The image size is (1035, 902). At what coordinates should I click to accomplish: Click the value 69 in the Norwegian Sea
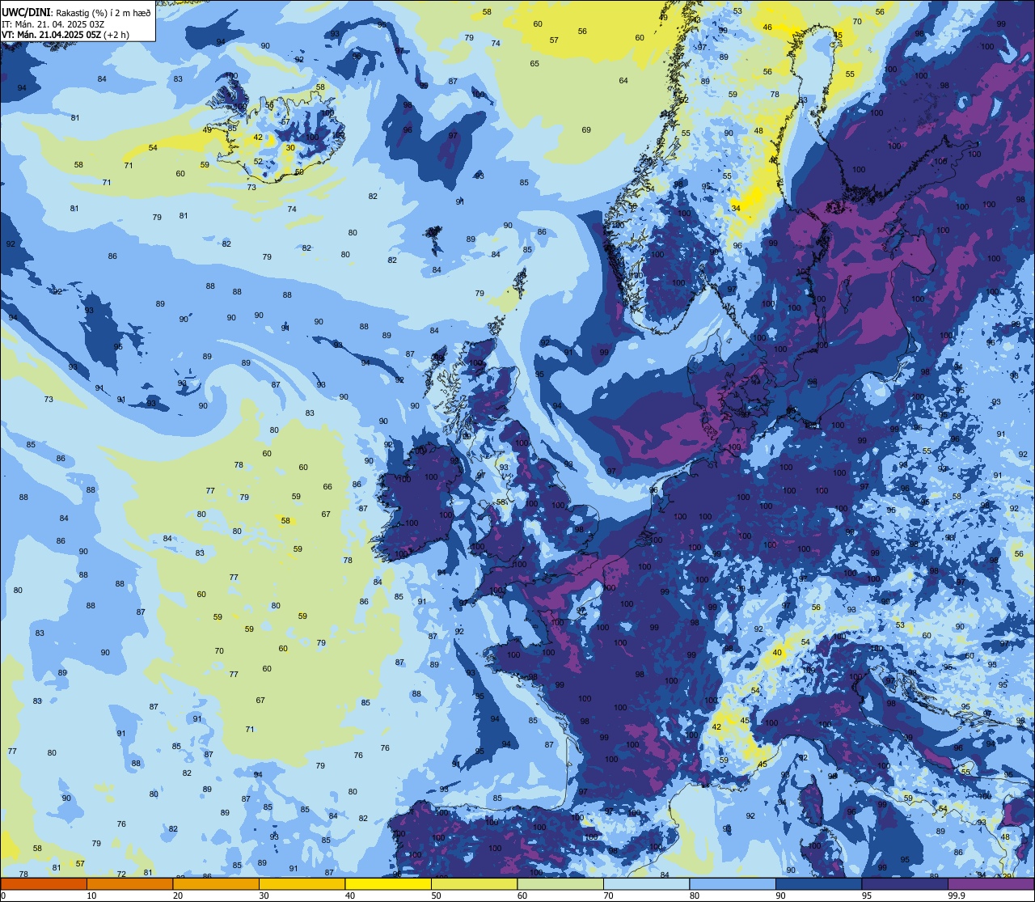click(x=586, y=129)
